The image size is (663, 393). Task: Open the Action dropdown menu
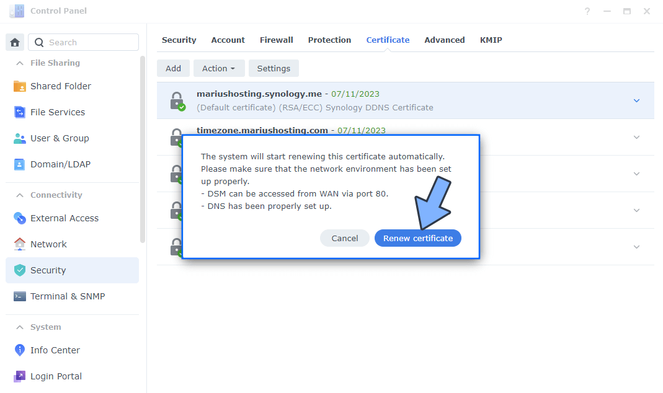pyautogui.click(x=219, y=68)
